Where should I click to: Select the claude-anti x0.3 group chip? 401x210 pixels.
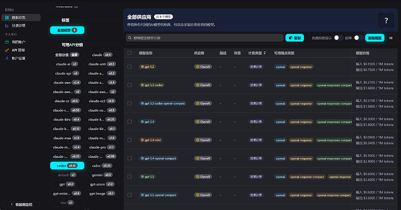coord(102,64)
